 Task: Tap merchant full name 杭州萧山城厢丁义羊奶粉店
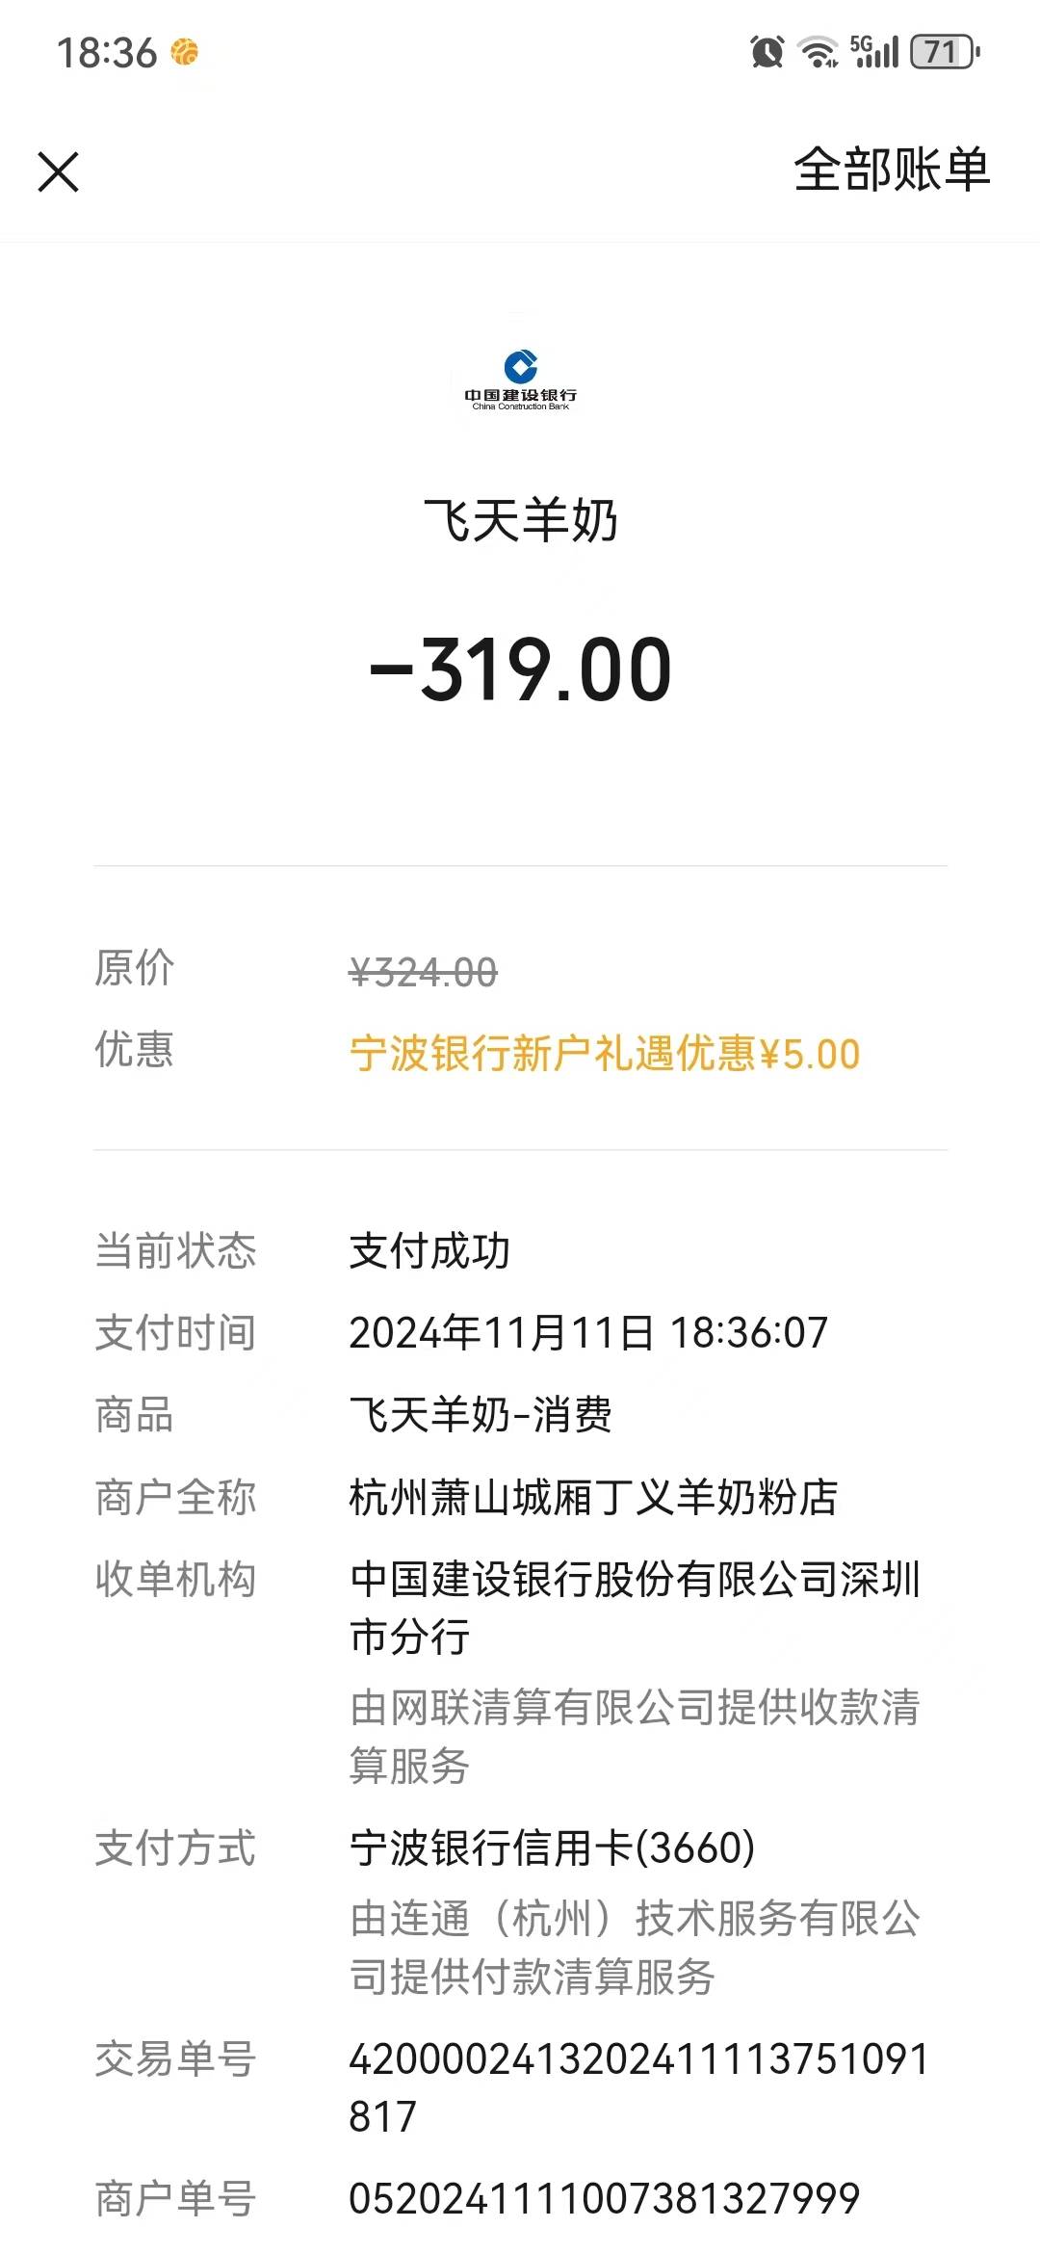tap(593, 1498)
